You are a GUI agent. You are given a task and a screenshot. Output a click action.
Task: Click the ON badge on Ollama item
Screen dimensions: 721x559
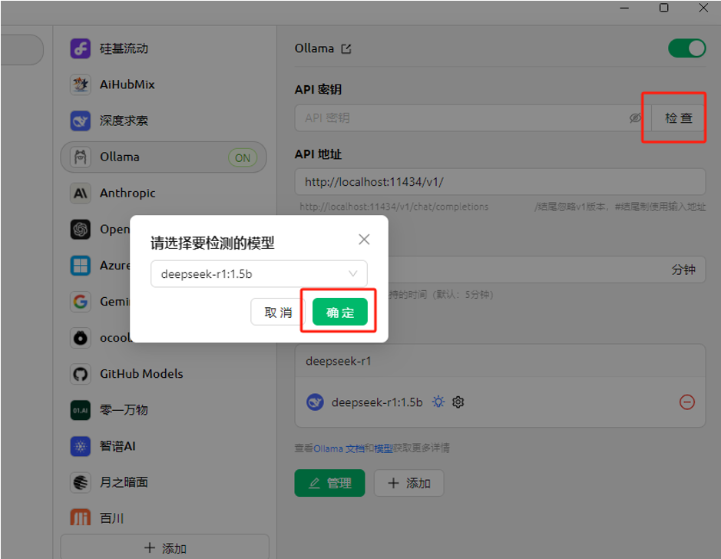pos(243,157)
